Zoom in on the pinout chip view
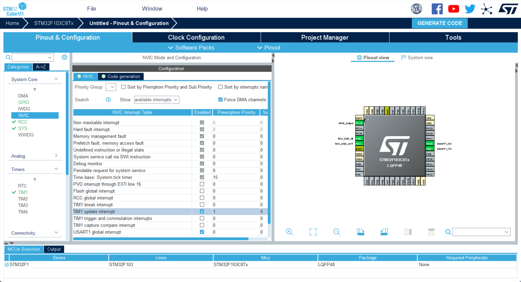The width and height of the screenshot is (521, 282). [x=289, y=232]
